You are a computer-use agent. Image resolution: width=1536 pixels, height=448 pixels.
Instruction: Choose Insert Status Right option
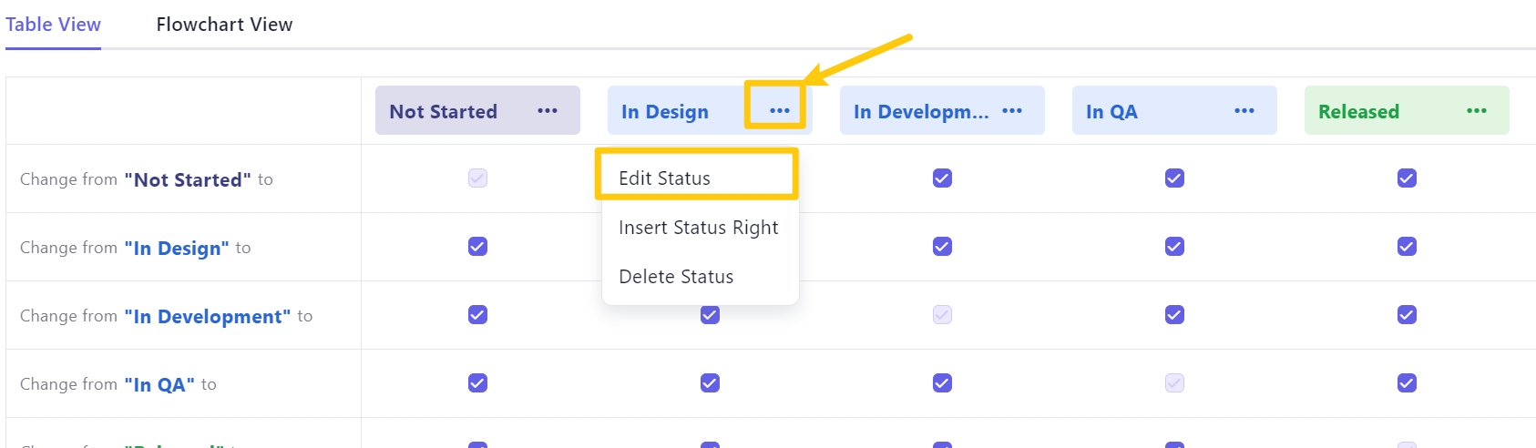tap(698, 228)
